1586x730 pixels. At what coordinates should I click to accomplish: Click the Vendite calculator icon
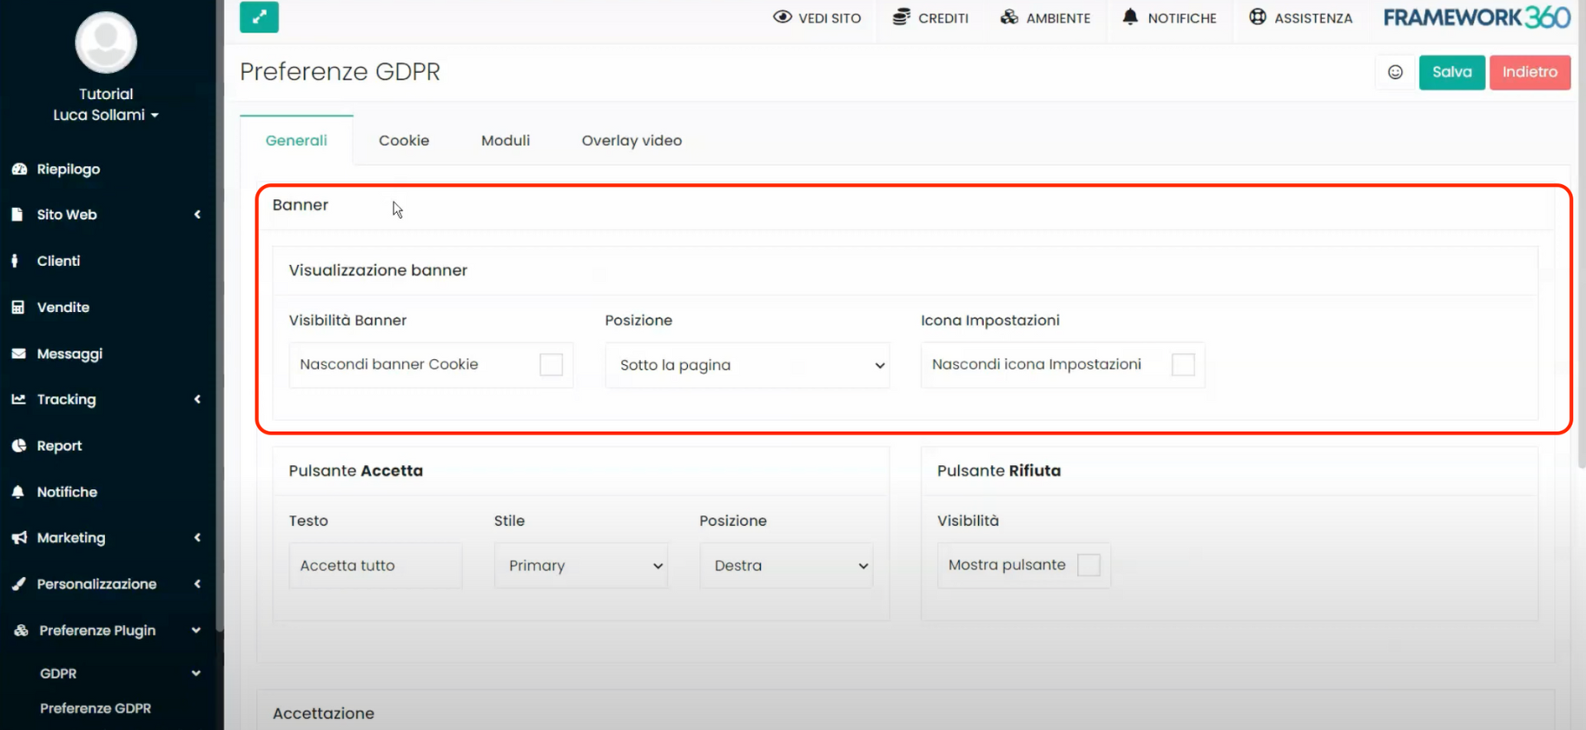click(17, 307)
